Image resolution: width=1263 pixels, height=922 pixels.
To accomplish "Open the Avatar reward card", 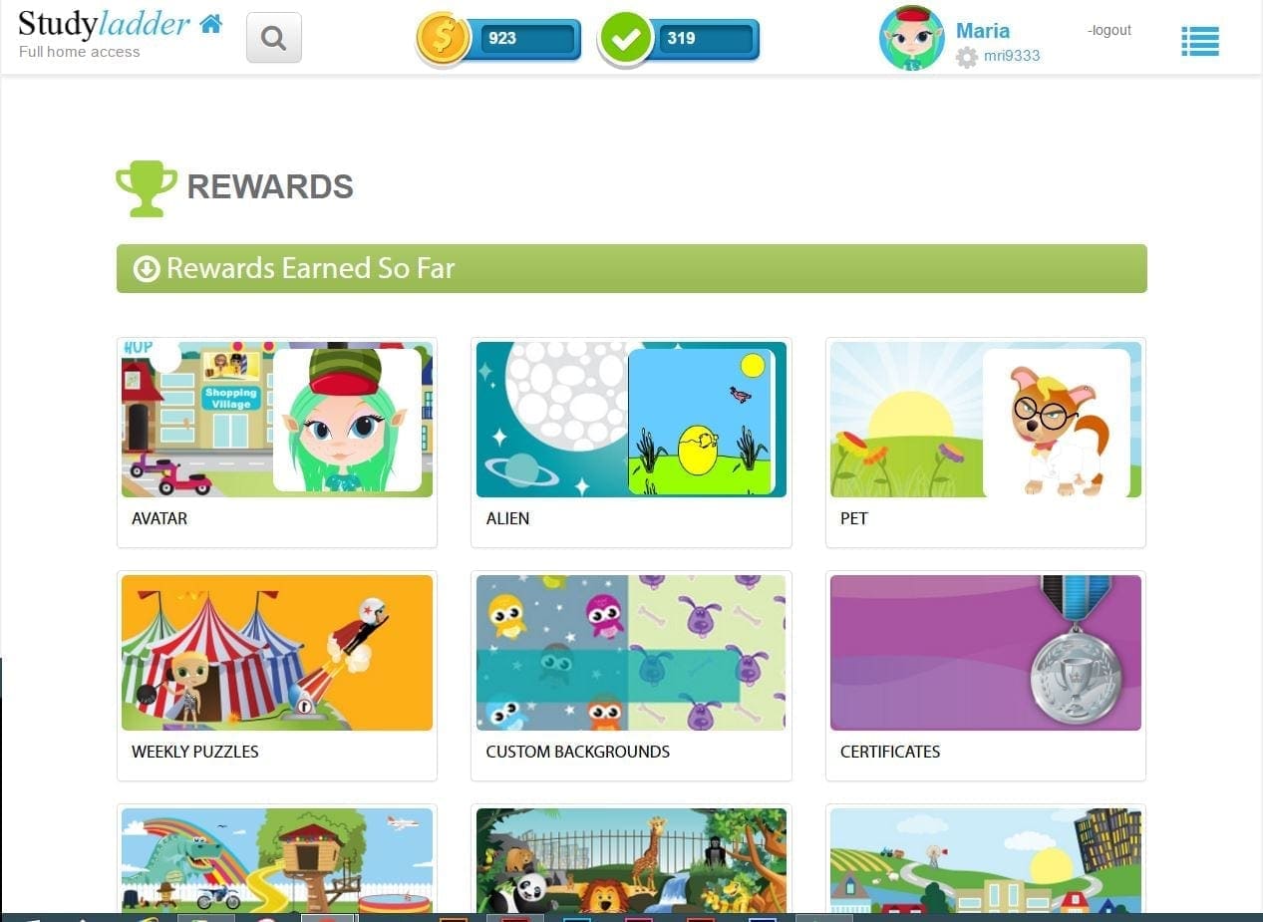I will 277,443.
